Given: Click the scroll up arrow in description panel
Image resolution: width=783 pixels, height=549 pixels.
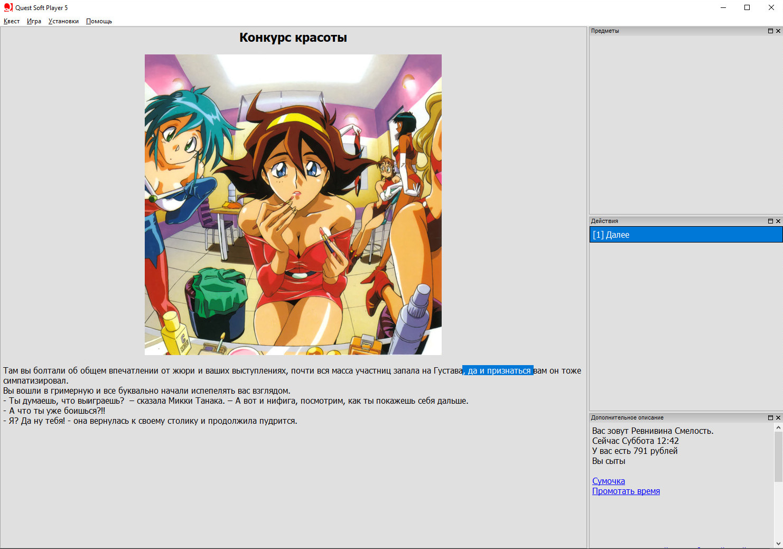Looking at the screenshot, I should click(778, 427).
